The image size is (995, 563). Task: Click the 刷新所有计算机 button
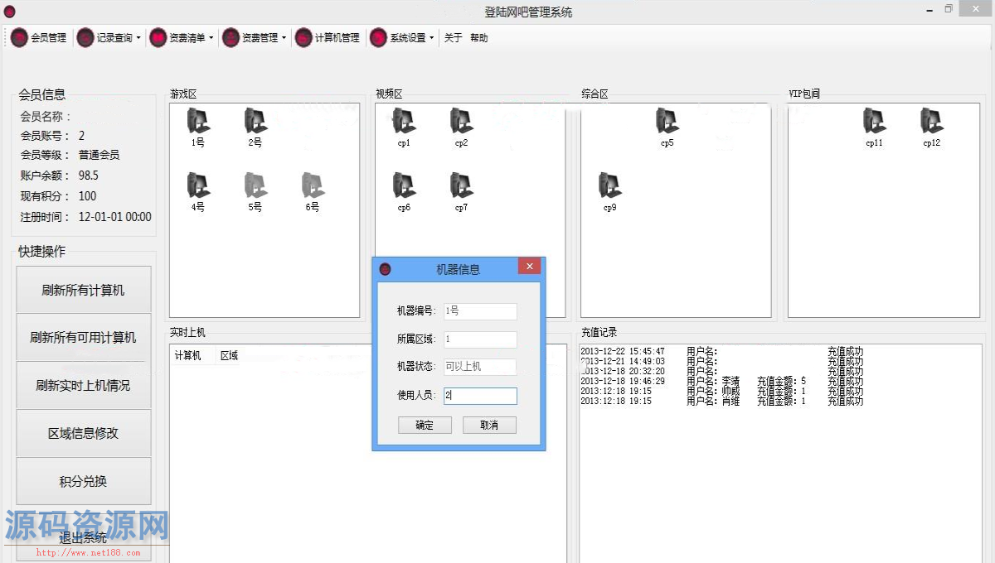click(x=83, y=290)
